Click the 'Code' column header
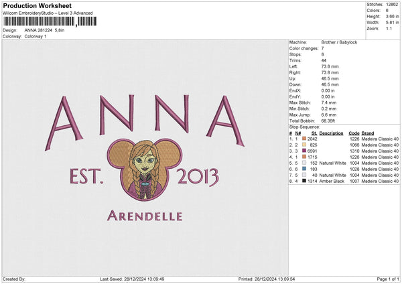402x284 pixels. (354, 133)
